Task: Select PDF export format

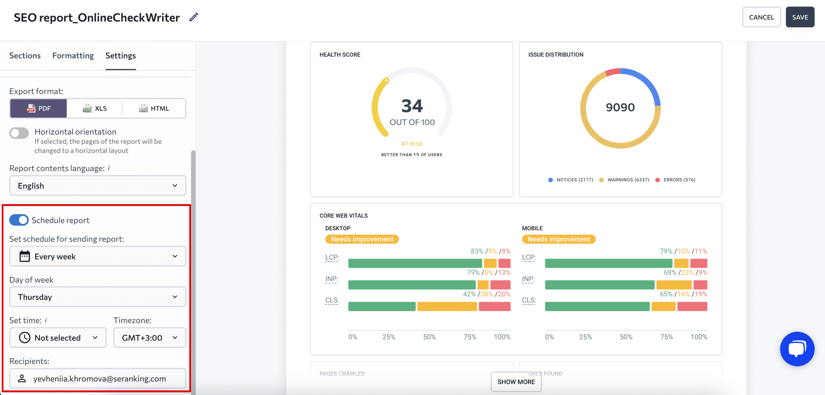Action: (x=39, y=108)
